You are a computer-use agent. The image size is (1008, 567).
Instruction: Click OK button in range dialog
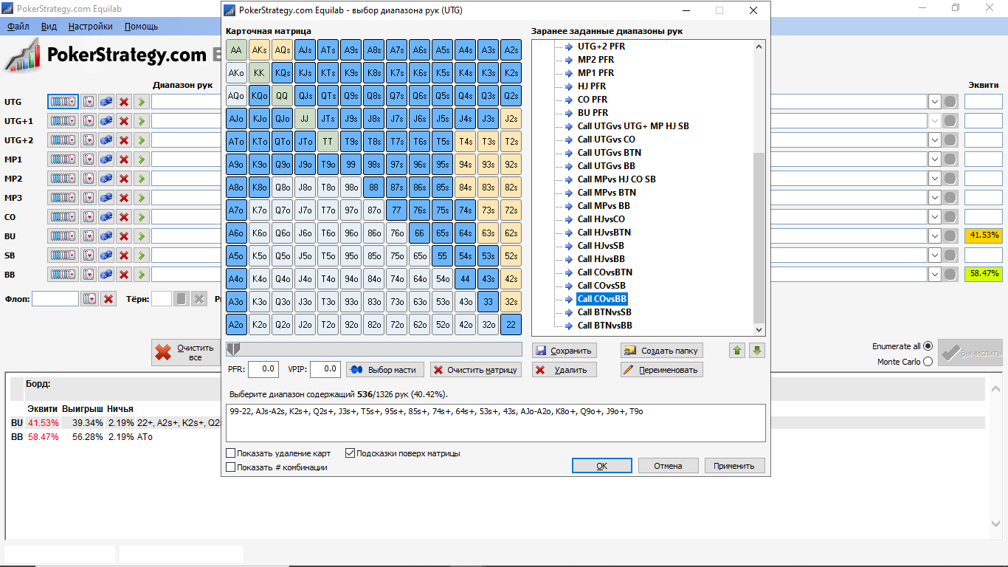(602, 466)
